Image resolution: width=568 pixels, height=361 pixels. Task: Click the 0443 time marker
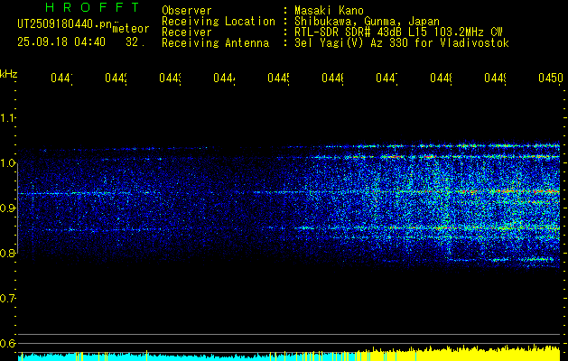point(171,79)
